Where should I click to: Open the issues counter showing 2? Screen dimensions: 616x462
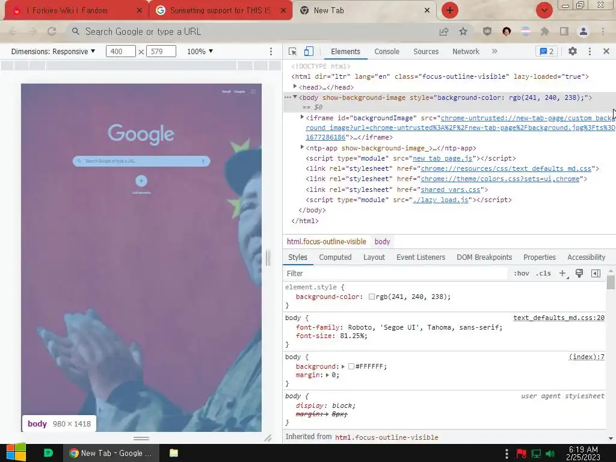pos(546,52)
